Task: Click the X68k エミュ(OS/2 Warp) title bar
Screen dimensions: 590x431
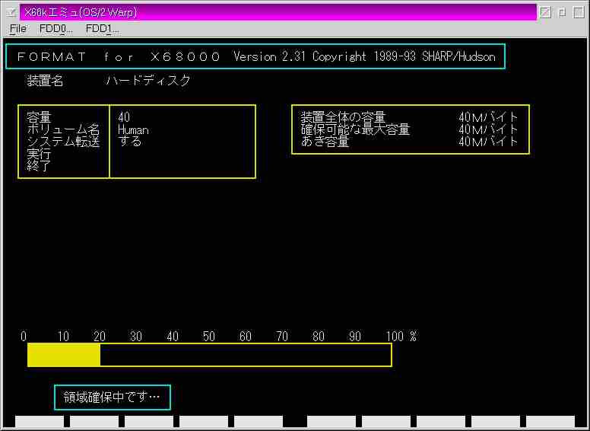Action: [278, 12]
